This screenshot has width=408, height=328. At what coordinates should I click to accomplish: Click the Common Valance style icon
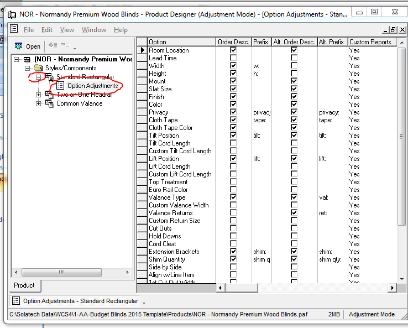click(x=49, y=103)
